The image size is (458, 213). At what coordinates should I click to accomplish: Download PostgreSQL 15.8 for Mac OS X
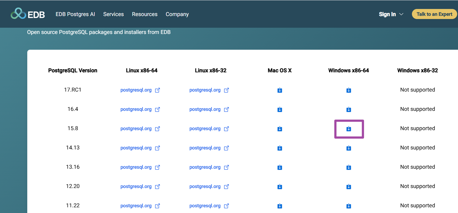[x=280, y=129]
